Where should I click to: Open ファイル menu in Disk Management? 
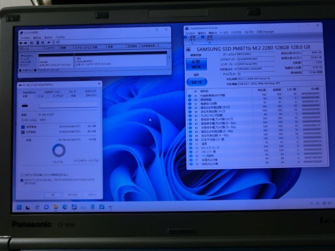coord(25,38)
